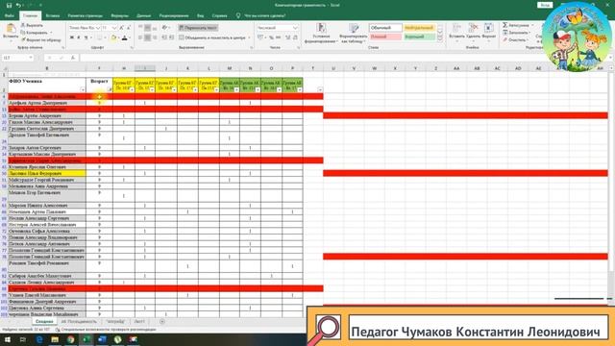
Task: Click the Tell Me search box
Action: 261,15
